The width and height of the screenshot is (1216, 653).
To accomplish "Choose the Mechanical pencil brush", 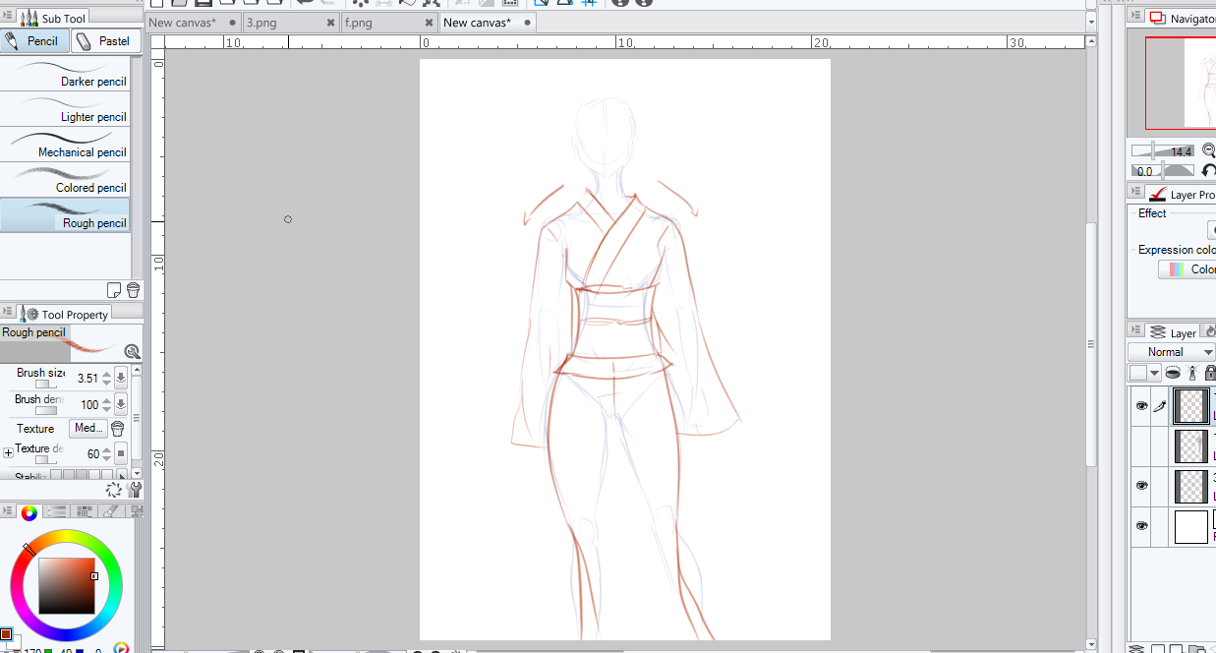I will pyautogui.click(x=65, y=145).
